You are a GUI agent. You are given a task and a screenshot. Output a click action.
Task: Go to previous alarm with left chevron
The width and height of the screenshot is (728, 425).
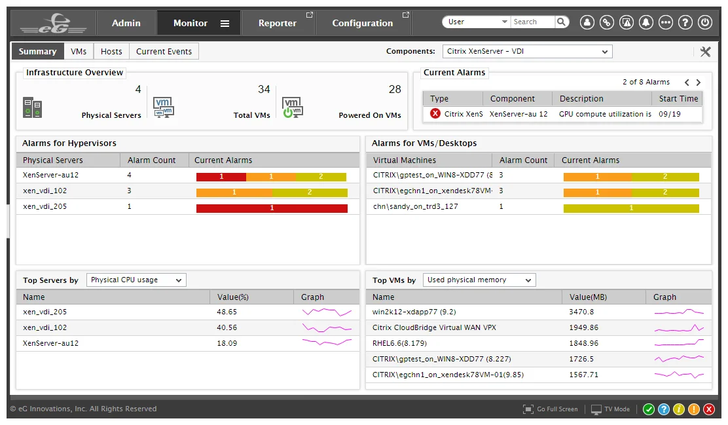(687, 83)
